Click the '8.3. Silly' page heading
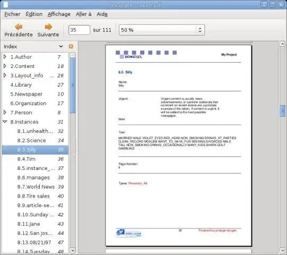The height and width of the screenshot is (255, 287). [x=125, y=72]
